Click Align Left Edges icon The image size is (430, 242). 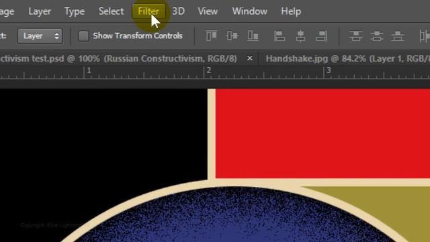[x=279, y=36]
